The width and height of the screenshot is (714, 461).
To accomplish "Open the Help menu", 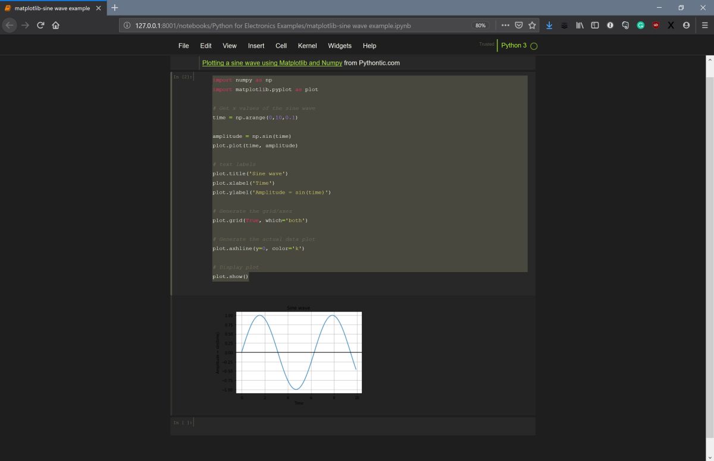I will tap(369, 46).
